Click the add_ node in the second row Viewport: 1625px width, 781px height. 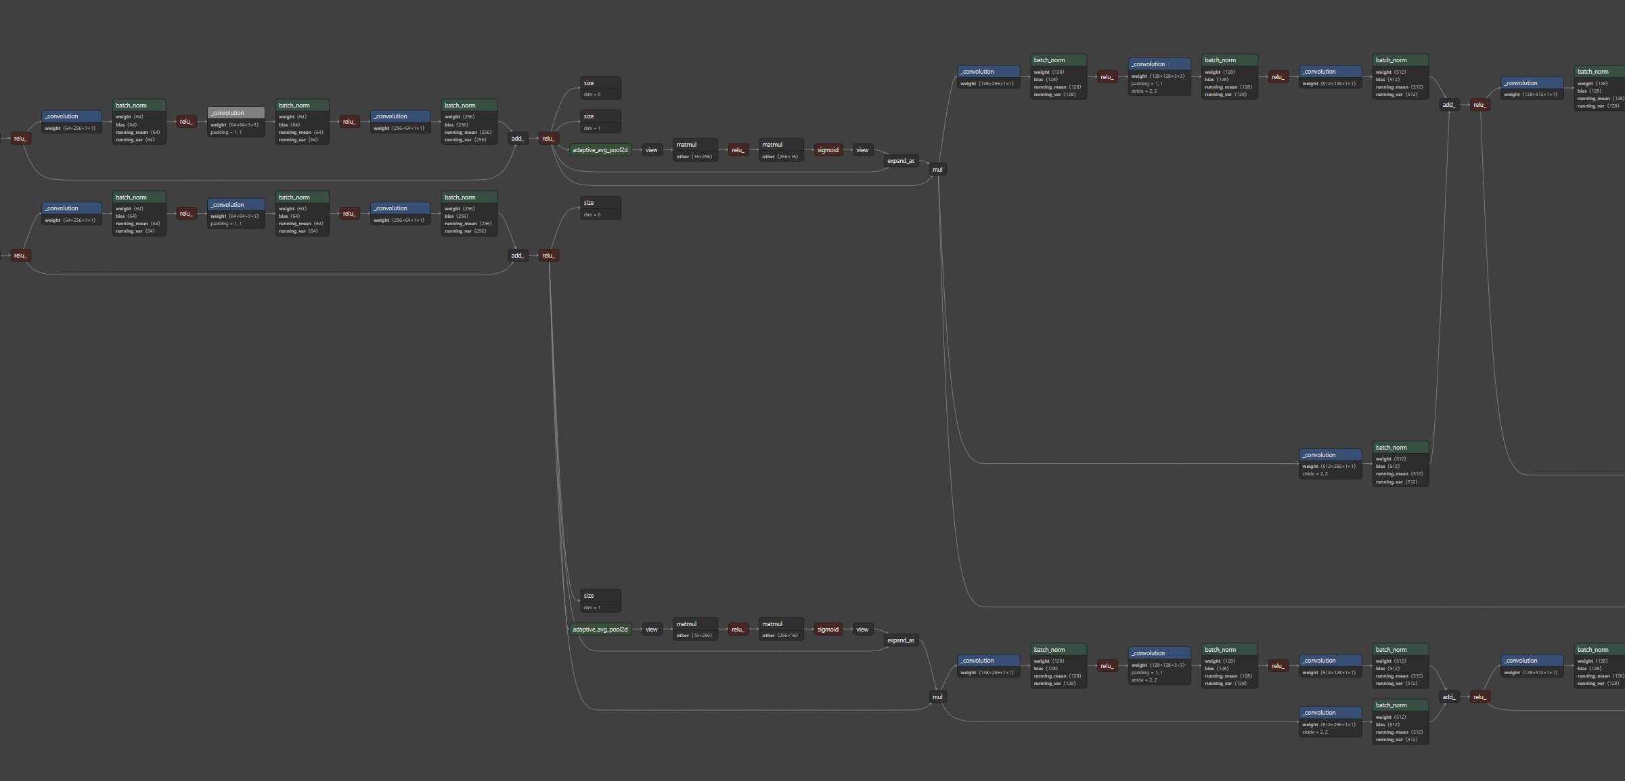point(517,256)
